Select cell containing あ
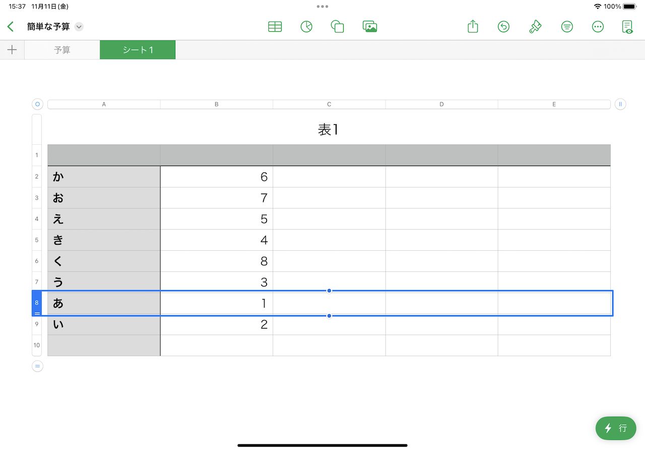 [x=104, y=303]
